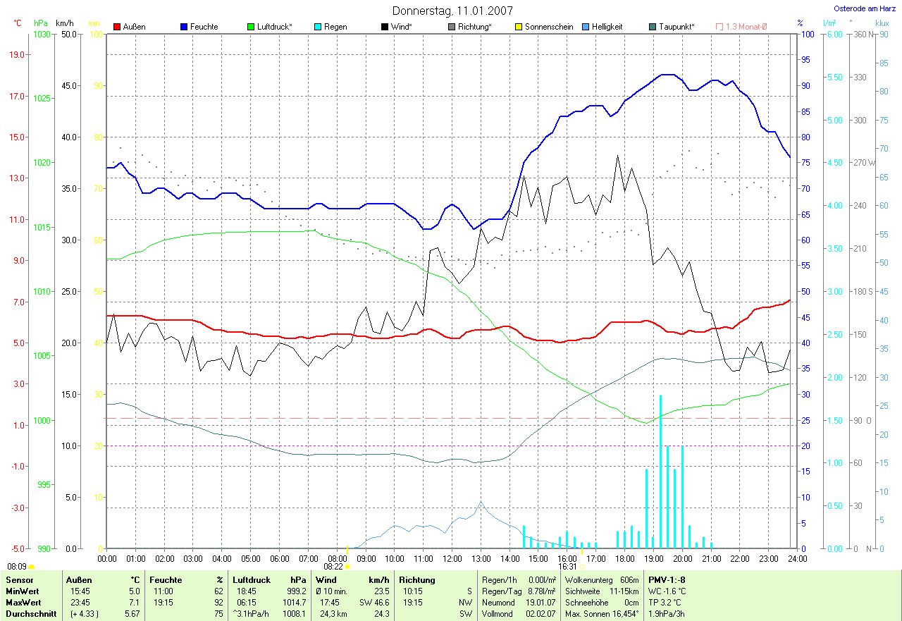The width and height of the screenshot is (902, 621).
Task: Click the black Wind legend swatch
Action: tap(385, 27)
